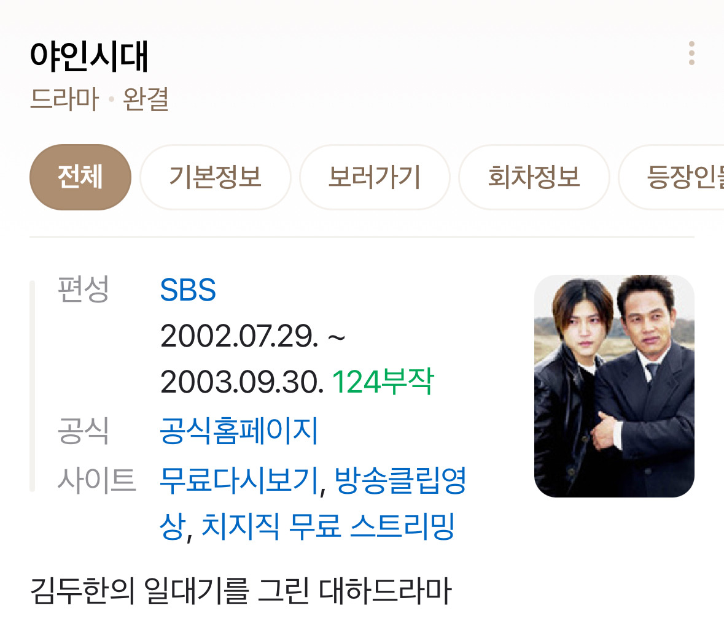Screen dimensions: 724x630
Task: Click the 야인시대 drama poster thumbnail
Action: [614, 386]
